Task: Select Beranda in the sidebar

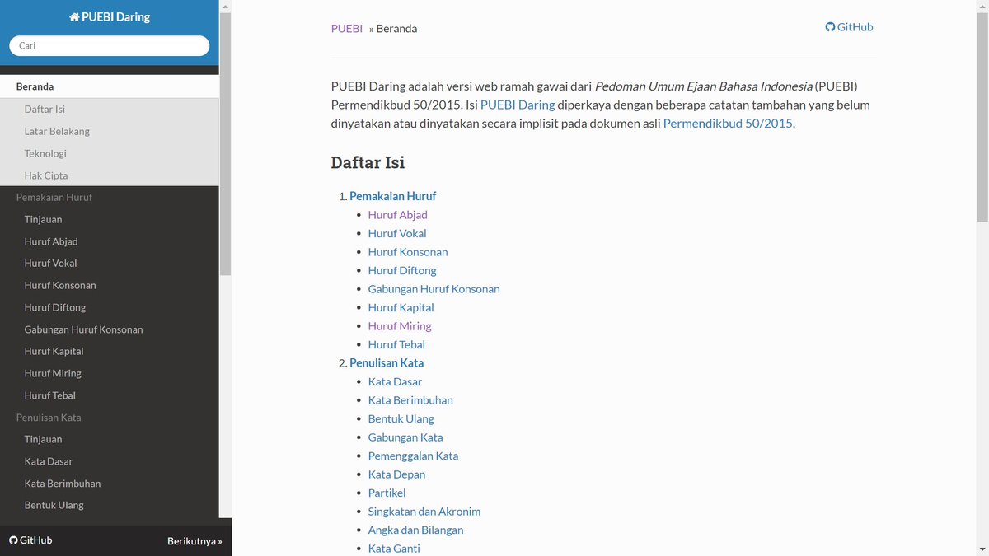Action: click(35, 86)
